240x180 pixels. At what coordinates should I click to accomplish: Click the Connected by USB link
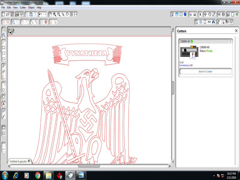[186, 65]
